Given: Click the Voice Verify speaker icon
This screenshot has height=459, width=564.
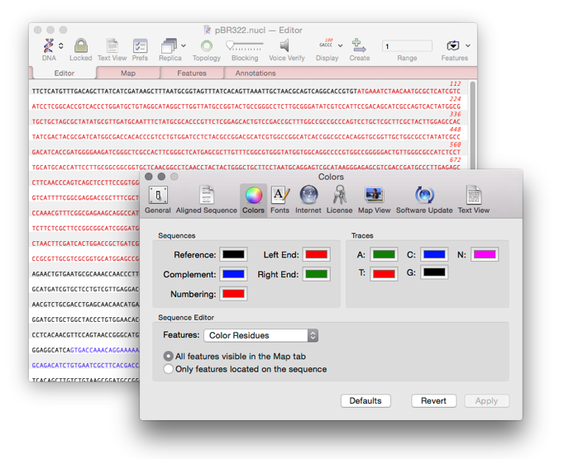Looking at the screenshot, I should (285, 46).
